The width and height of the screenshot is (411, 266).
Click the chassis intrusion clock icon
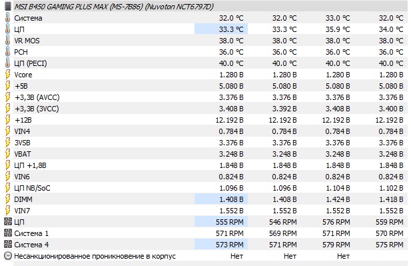click(x=8, y=256)
